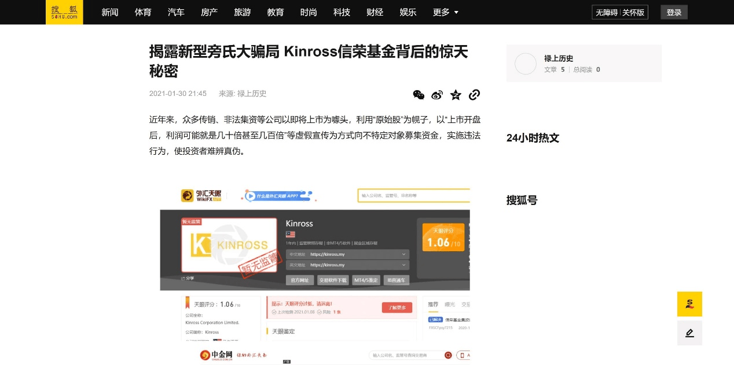The height and width of the screenshot is (365, 734).
Task: Click the star favorite icon
Action: (456, 95)
